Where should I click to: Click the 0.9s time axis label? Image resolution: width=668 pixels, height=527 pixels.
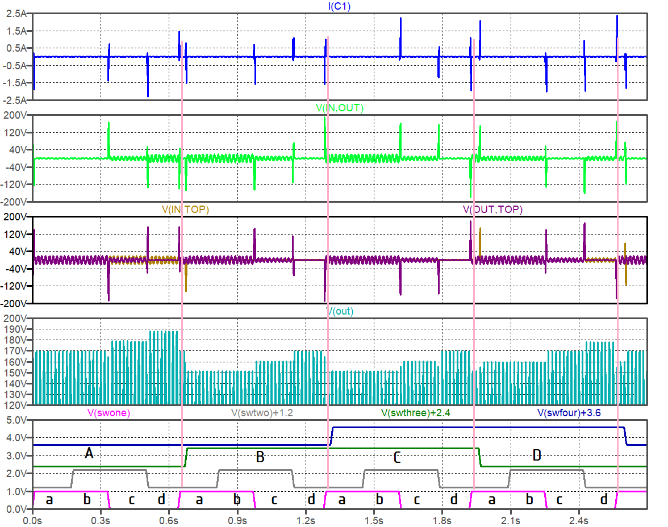pyautogui.click(x=237, y=521)
